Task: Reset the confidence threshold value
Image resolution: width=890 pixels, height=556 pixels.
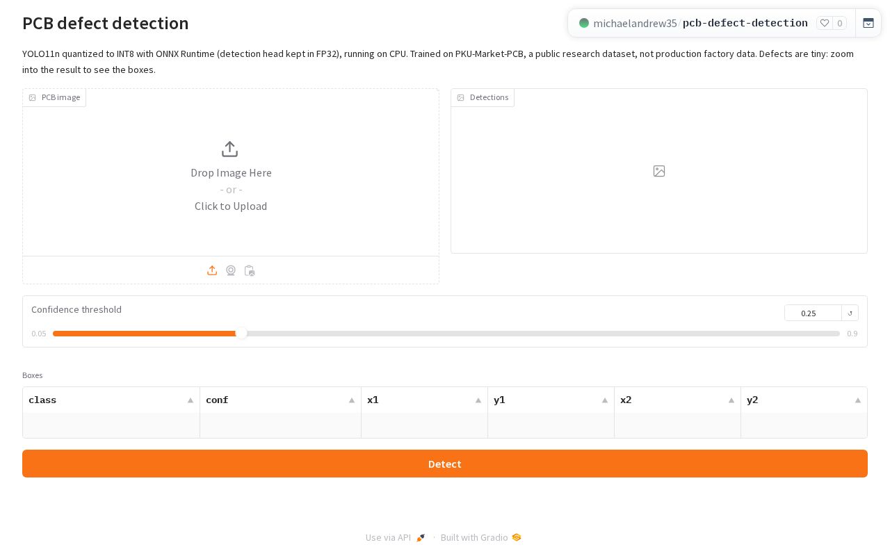Action: (x=850, y=313)
